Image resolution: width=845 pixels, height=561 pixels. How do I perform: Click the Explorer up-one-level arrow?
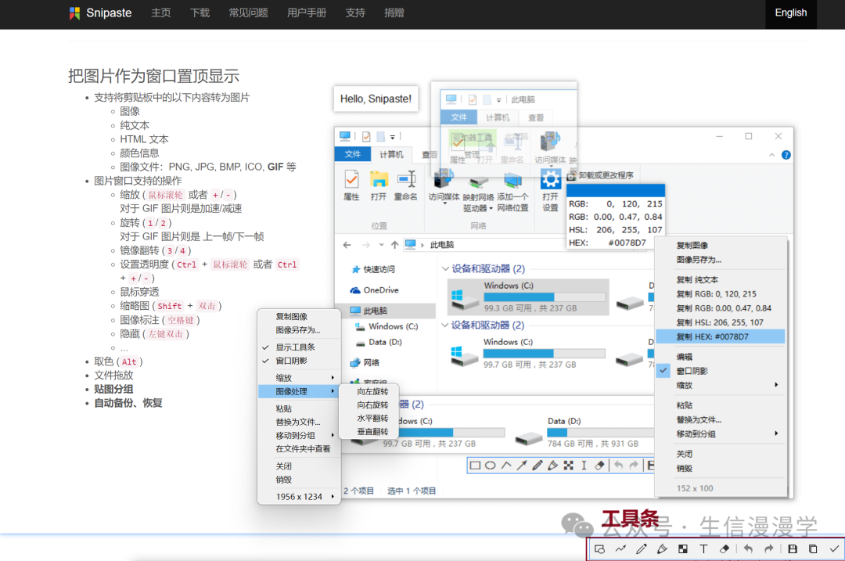pos(394,245)
